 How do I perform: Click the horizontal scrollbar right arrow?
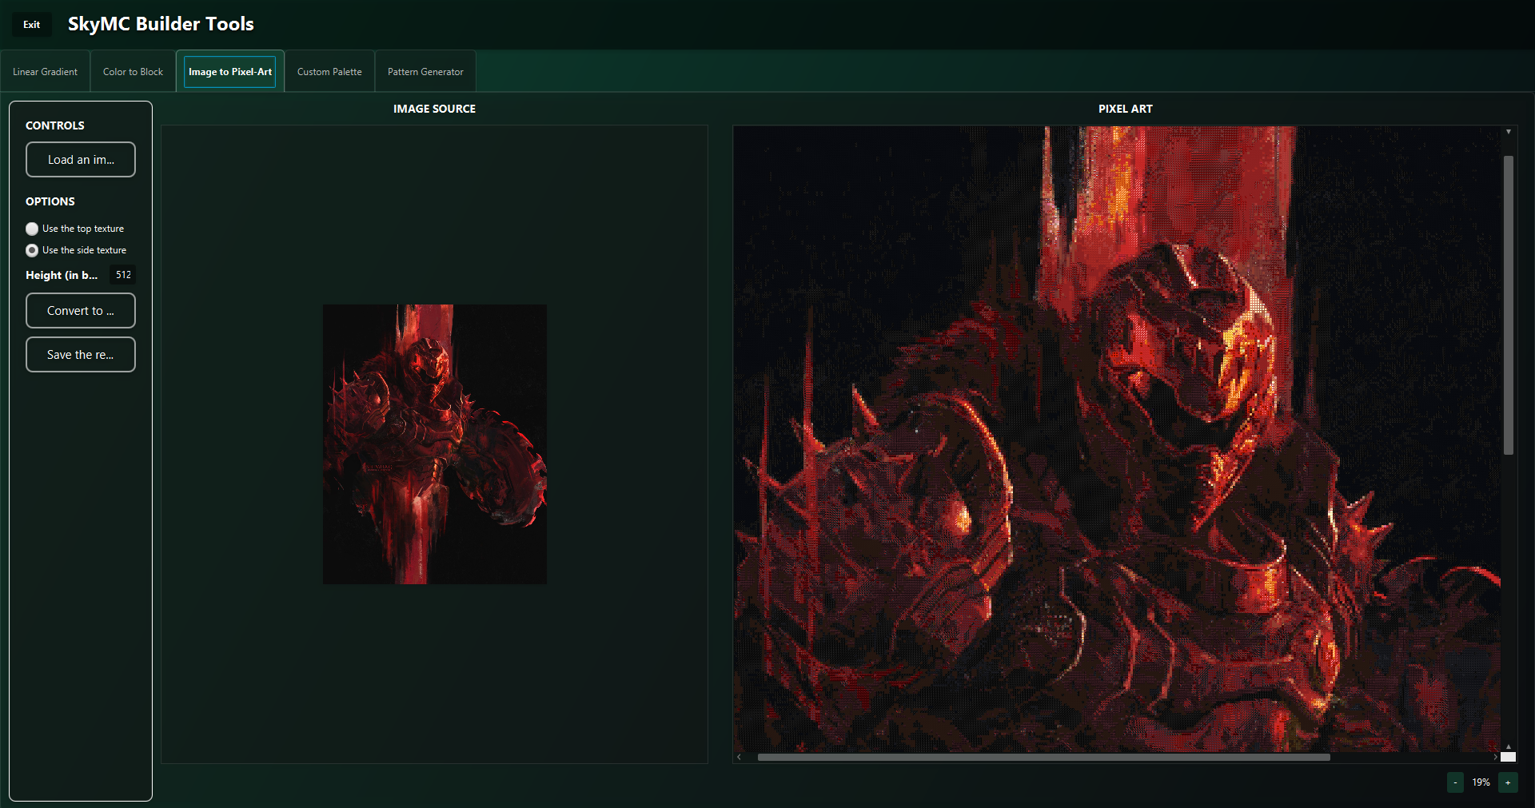click(1495, 757)
